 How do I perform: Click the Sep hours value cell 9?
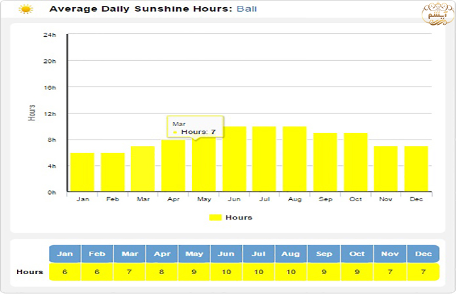(x=324, y=271)
